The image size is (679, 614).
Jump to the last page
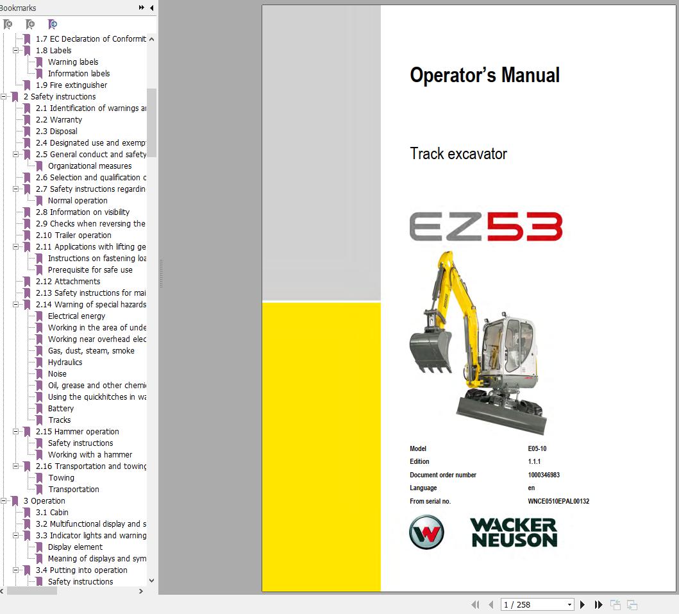tap(598, 604)
